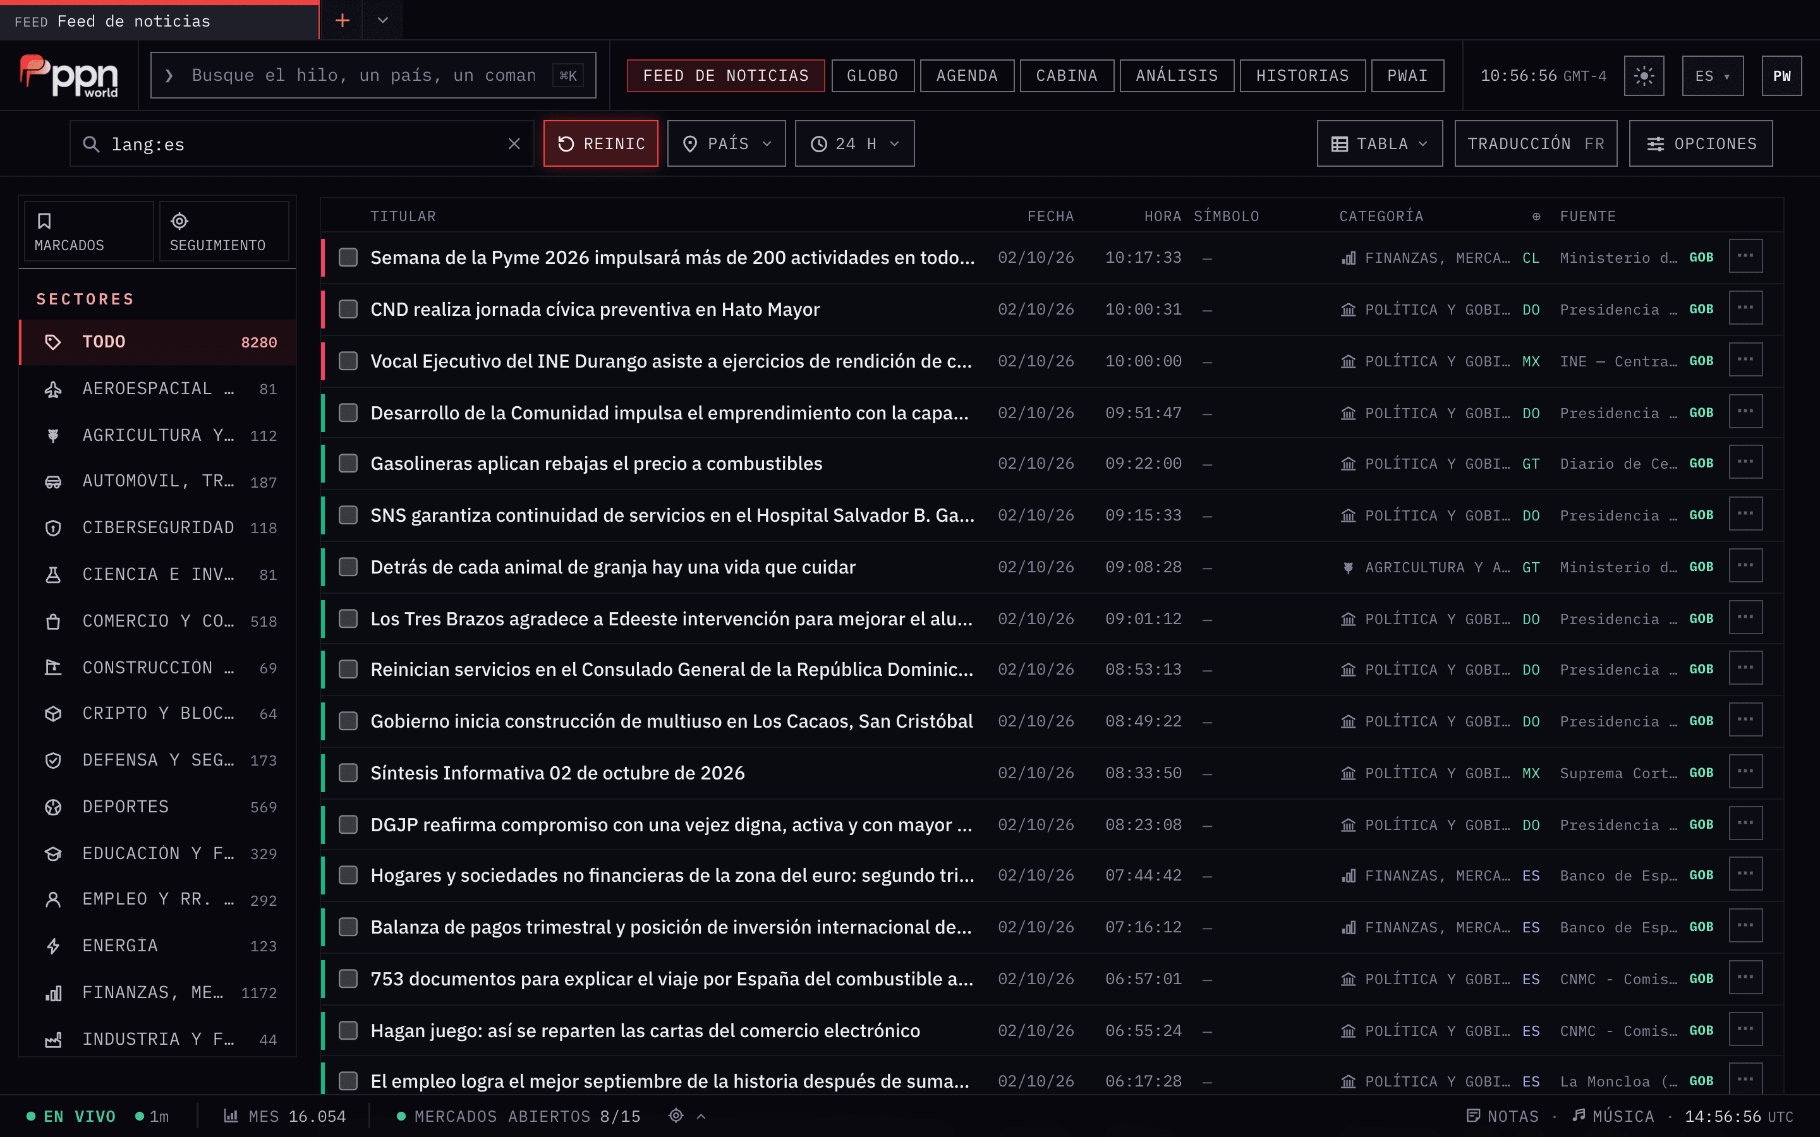Switch to the Análisis tab

coord(1176,76)
